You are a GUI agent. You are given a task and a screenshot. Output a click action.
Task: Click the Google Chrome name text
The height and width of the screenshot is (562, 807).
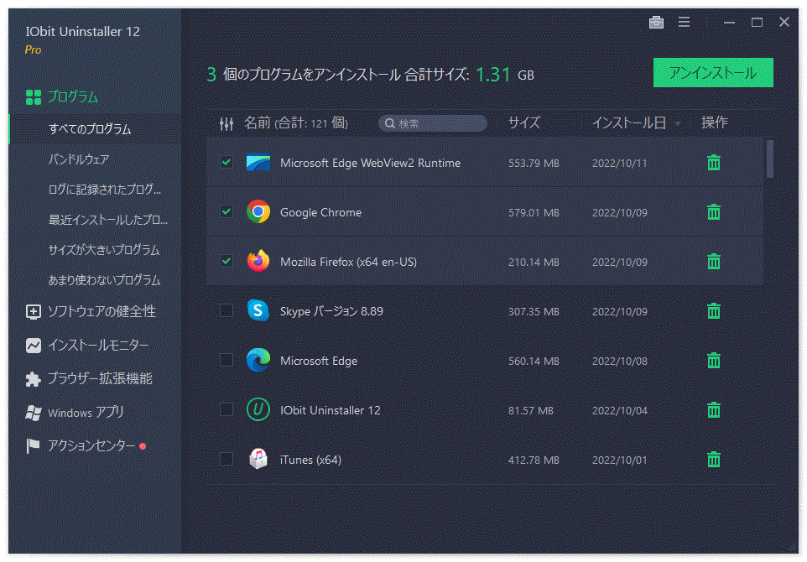click(320, 212)
